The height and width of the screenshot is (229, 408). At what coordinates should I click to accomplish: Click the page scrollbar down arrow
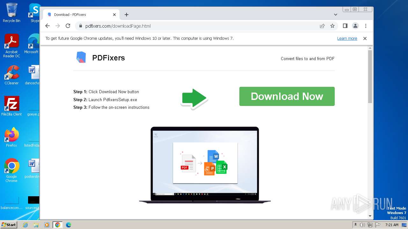click(x=370, y=216)
